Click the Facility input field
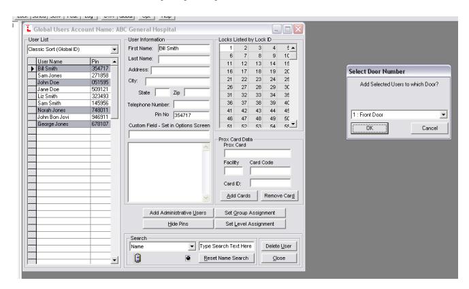Viewport: 469px width, 289px height. click(233, 171)
